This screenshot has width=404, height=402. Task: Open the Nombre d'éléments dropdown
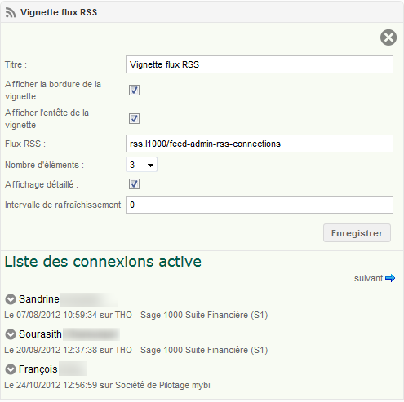[141, 165]
